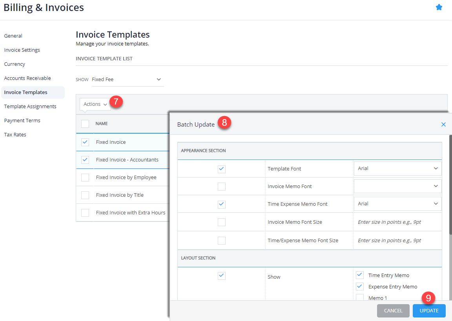Uncheck the Fixed Invoice - Accountants template

(85, 160)
